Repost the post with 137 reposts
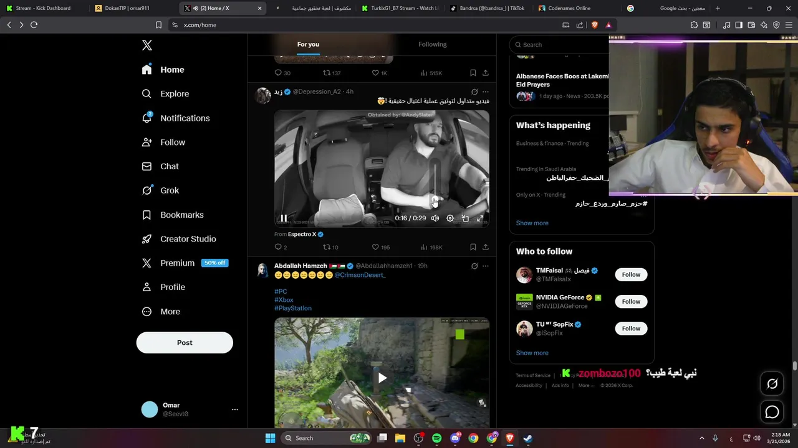 coord(332,73)
